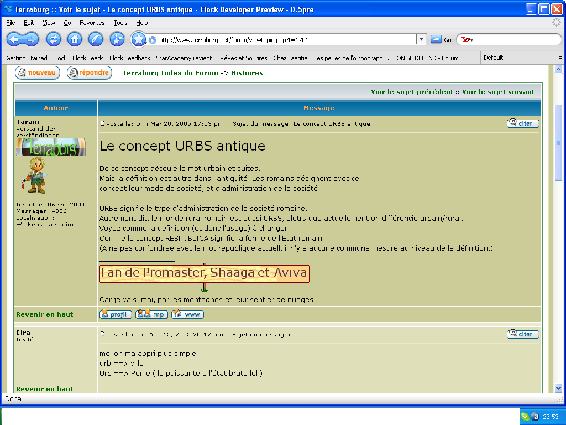Image resolution: width=566 pixels, height=425 pixels.
Task: Click Revenir en haut under Taram's post
Action: tap(44, 314)
